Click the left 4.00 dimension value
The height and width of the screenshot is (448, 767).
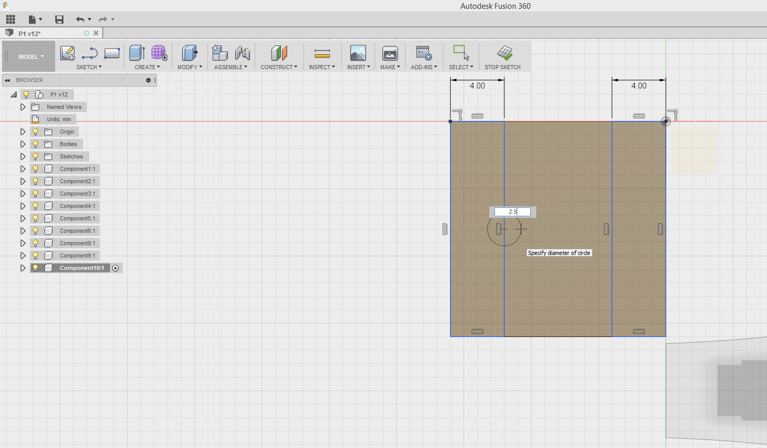[477, 86]
